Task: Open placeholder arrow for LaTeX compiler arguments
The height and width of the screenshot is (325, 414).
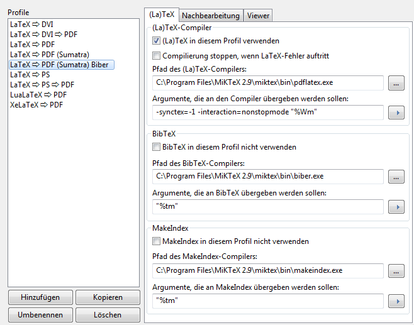Action: [x=396, y=113]
